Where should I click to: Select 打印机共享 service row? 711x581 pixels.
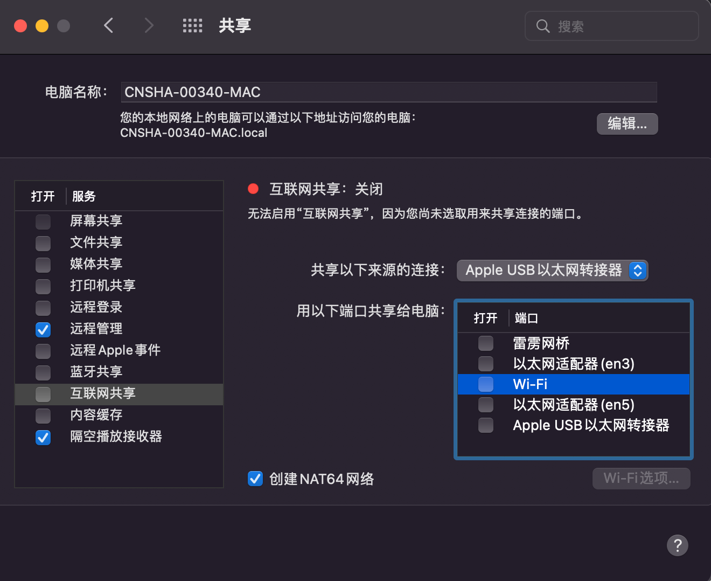click(119, 286)
